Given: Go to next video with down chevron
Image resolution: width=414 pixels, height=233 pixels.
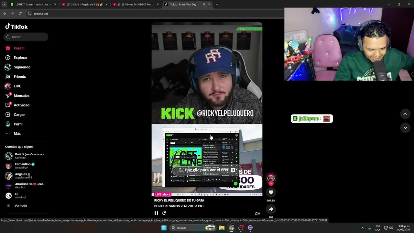Looking at the screenshot, I should click(x=405, y=128).
